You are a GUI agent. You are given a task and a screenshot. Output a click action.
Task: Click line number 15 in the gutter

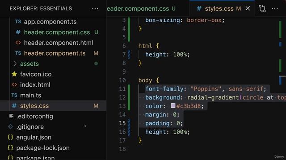pyautogui.click(x=122, y=123)
